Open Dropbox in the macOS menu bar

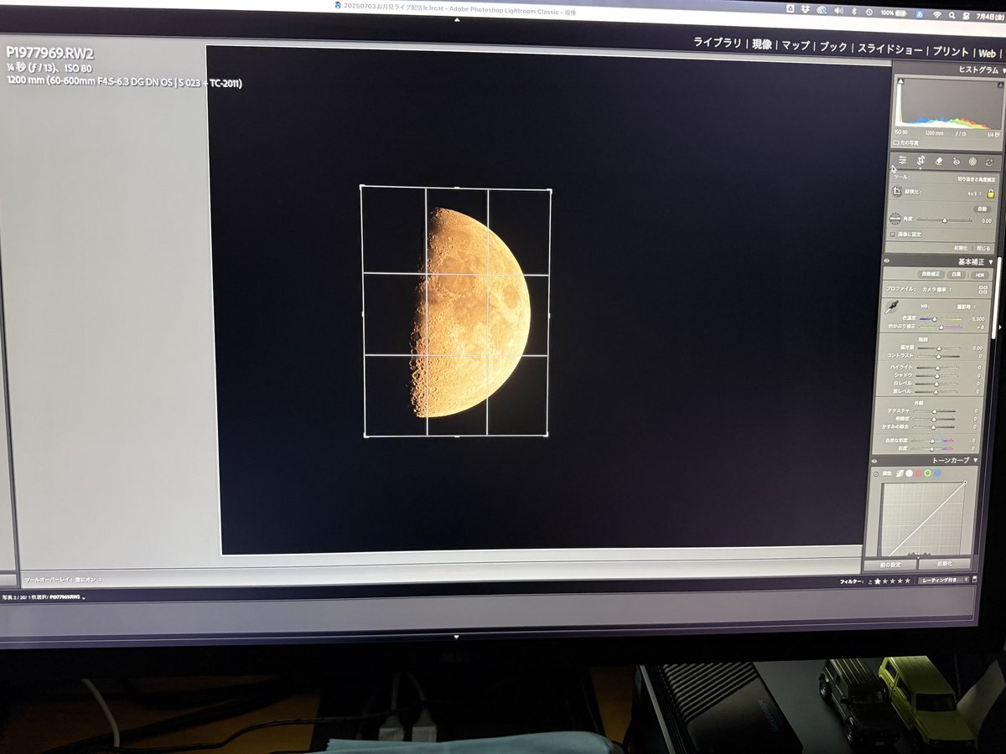(804, 8)
